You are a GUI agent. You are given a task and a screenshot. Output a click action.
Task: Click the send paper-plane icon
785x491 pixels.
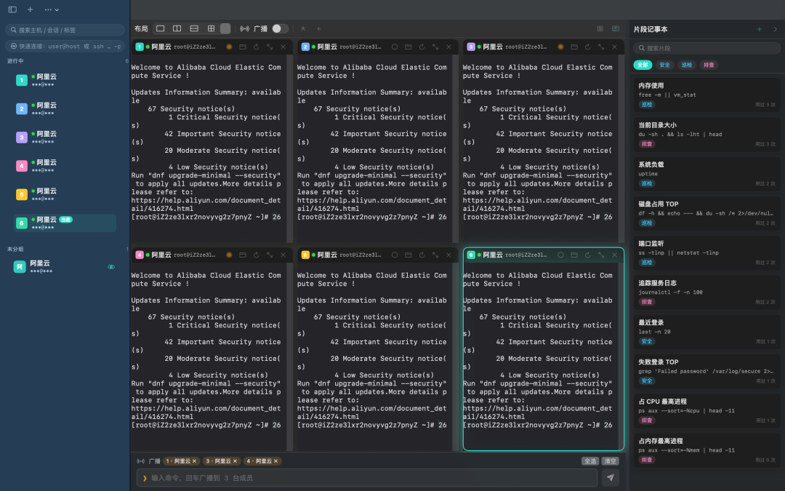[x=610, y=478]
